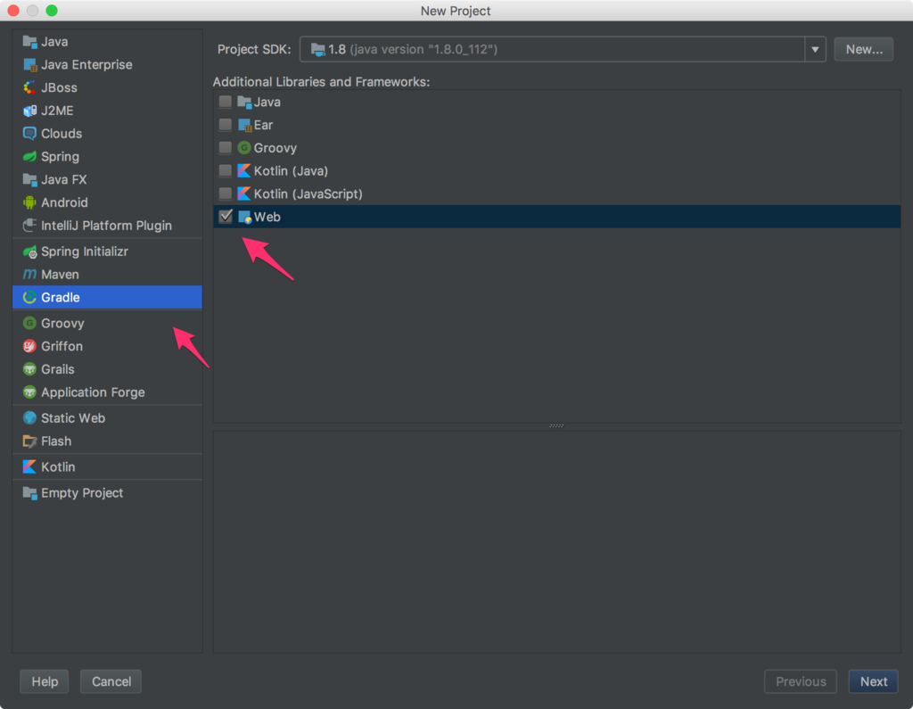Select the Static Web globe icon
Viewport: 913px width, 709px height.
click(x=29, y=418)
